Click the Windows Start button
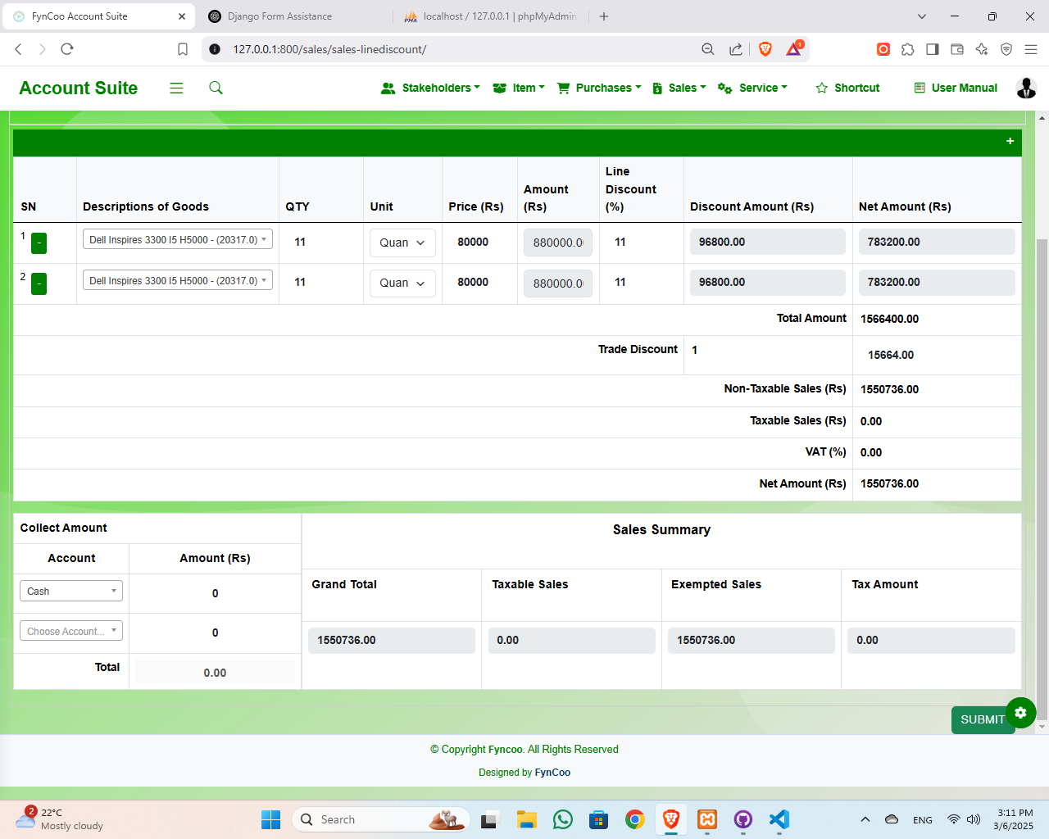1049x839 pixels. 270,819
